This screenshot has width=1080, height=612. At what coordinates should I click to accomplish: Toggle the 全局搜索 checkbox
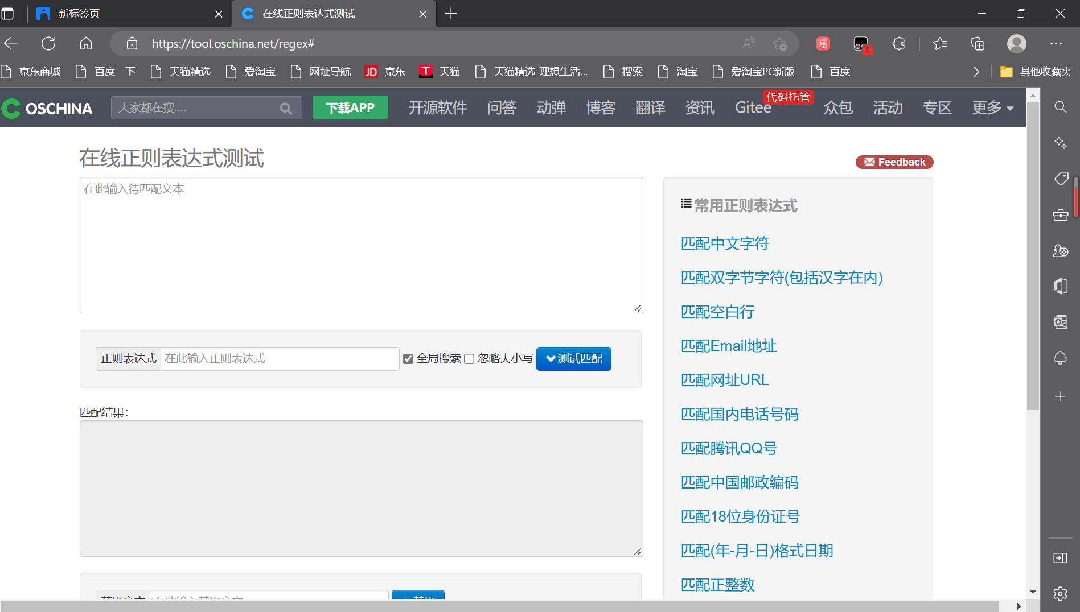coord(408,359)
